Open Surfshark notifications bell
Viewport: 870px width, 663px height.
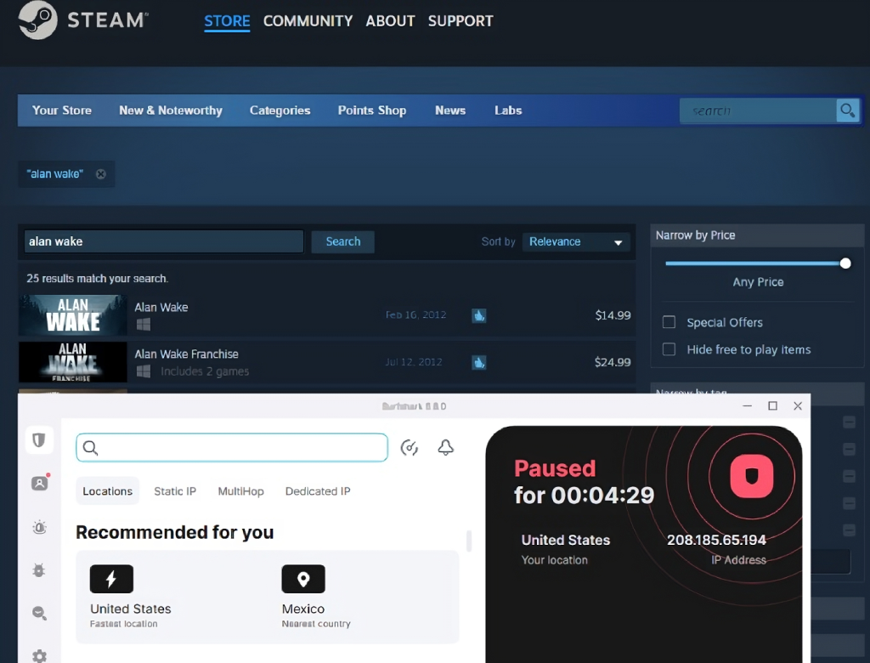click(x=445, y=448)
